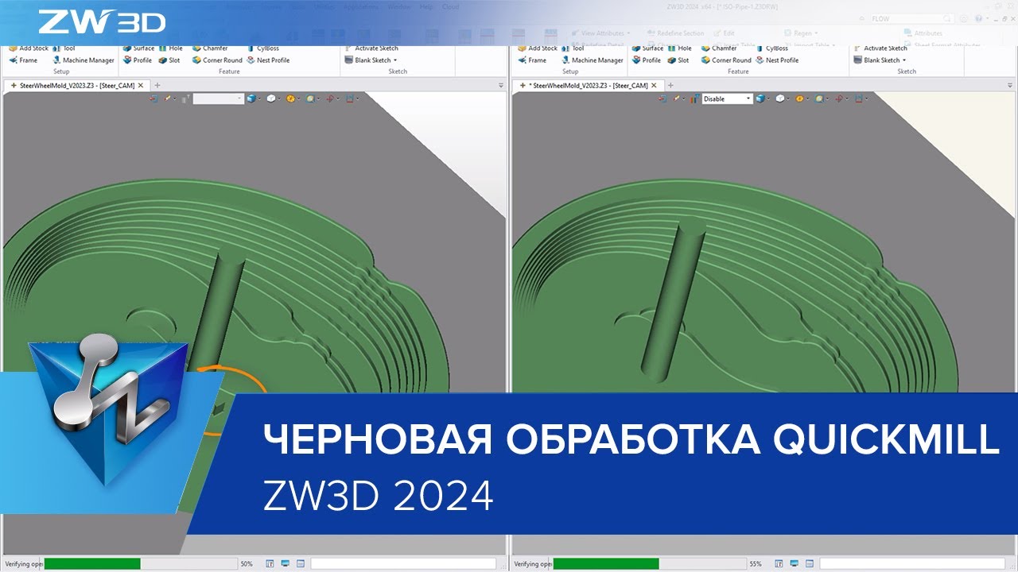Click Hole feature in left window
Screen dimensions: 1018x572
(170, 48)
